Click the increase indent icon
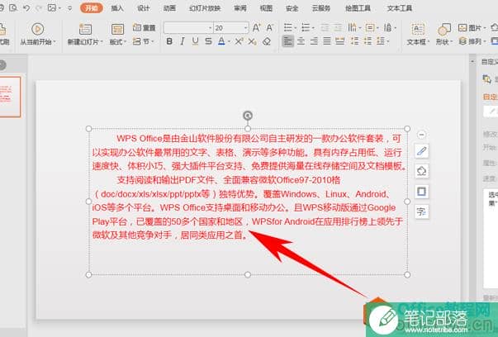The image size is (498, 337). [338, 28]
